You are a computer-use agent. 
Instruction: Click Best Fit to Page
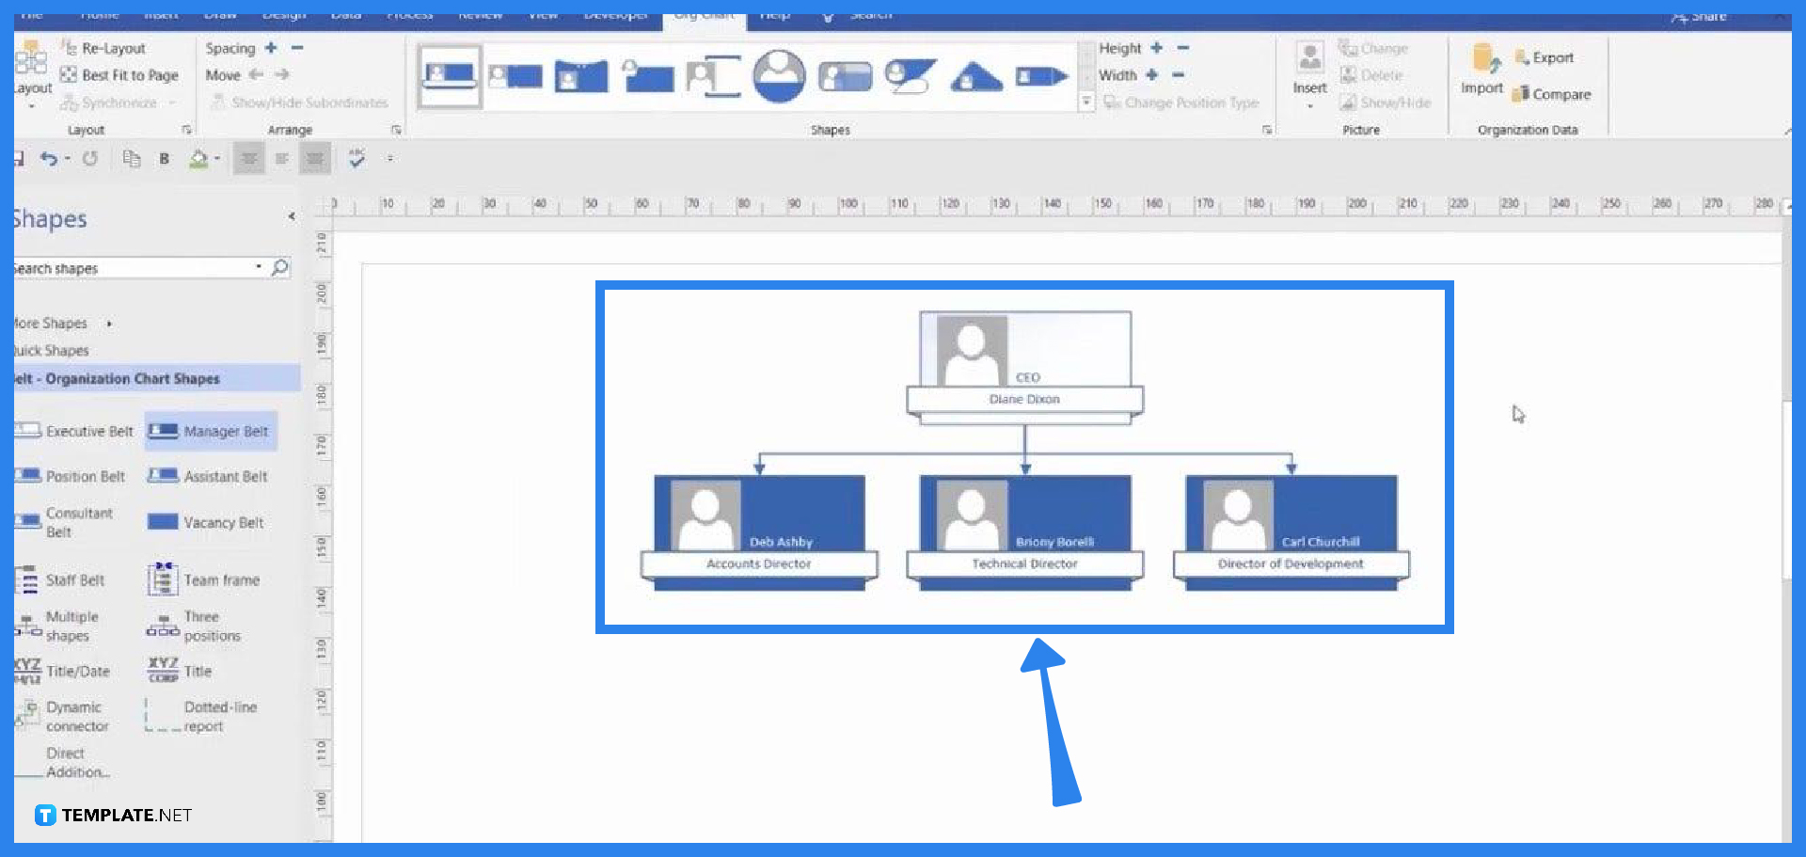[x=120, y=75]
